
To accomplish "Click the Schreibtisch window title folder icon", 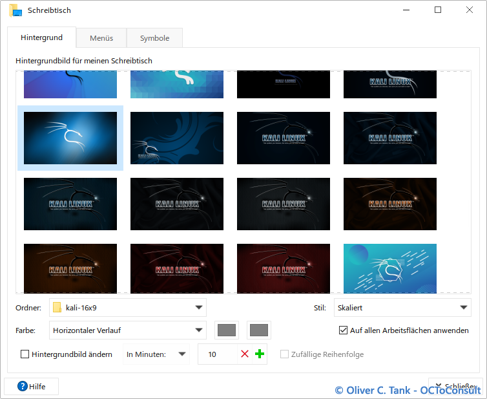I will pyautogui.click(x=16, y=10).
